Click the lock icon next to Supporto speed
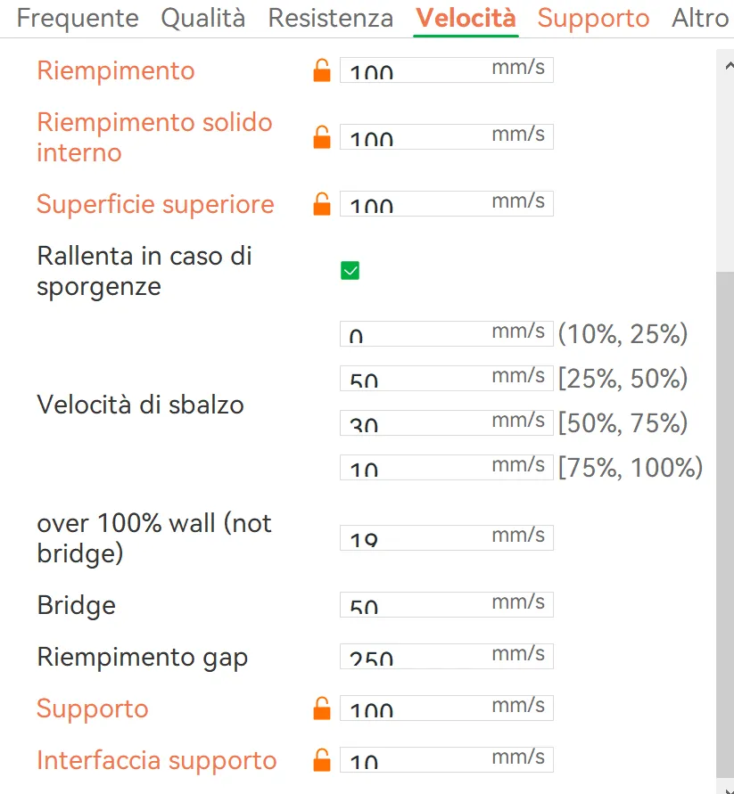This screenshot has height=794, width=734. pyautogui.click(x=322, y=708)
